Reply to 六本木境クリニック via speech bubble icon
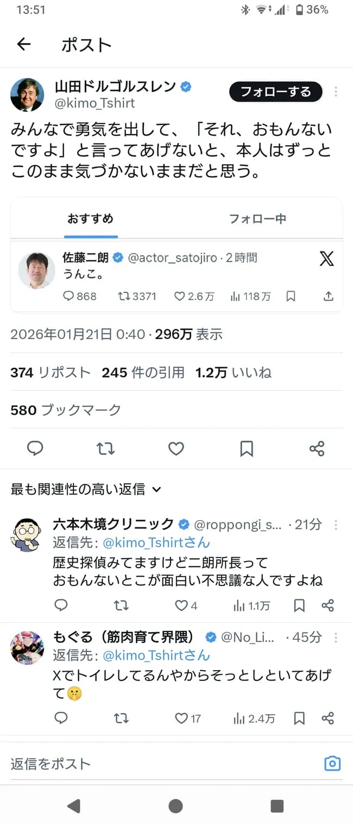Screen dimensions: 353x825 point(61,605)
